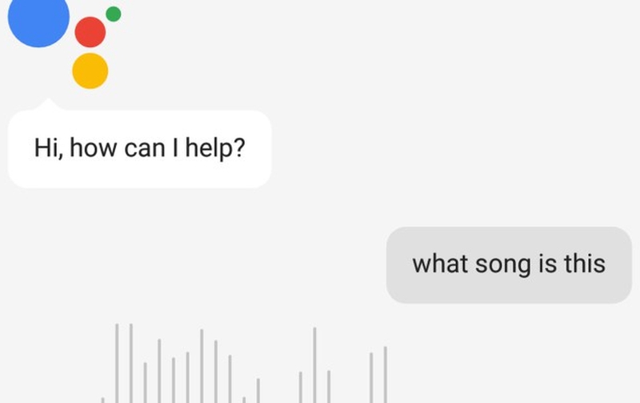The image size is (640, 403).
Task: Tap the red Assistant logo dot
Action: pyautogui.click(x=90, y=32)
